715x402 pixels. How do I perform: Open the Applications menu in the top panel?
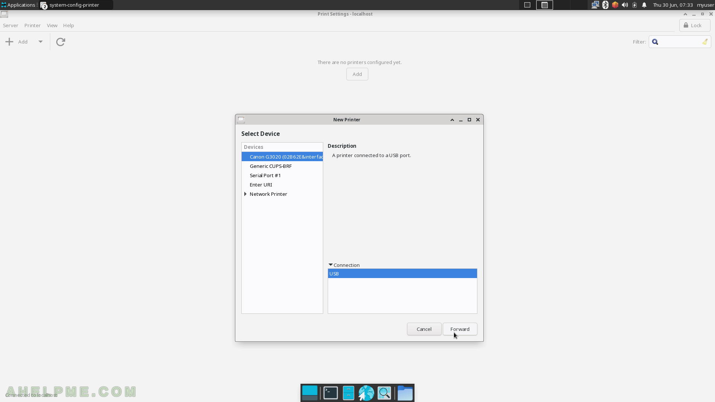click(x=19, y=5)
